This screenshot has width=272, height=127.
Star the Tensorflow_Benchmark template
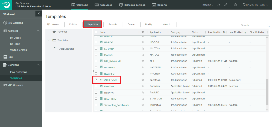[143, 105]
